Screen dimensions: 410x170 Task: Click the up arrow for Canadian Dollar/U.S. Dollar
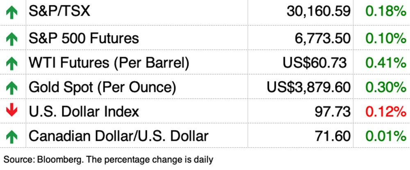(12, 136)
